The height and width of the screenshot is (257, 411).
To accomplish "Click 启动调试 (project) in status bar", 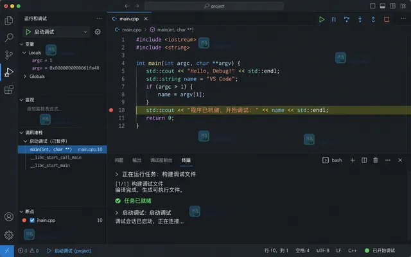I will [x=69, y=251].
